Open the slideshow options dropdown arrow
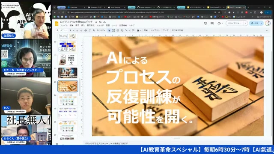This screenshot has width=274, height=154. click(x=245, y=23)
